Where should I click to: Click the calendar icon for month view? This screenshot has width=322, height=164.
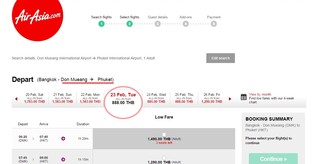tap(243, 97)
